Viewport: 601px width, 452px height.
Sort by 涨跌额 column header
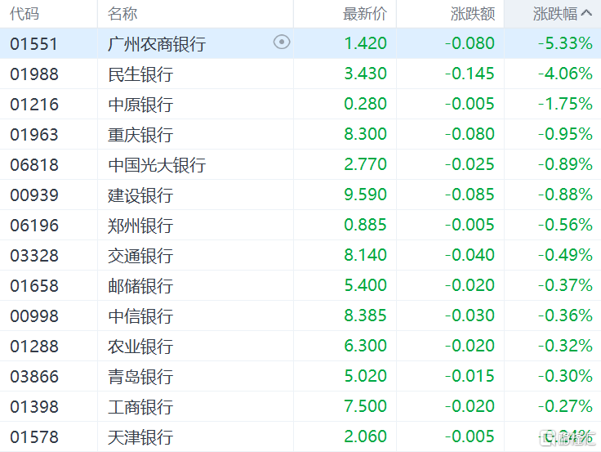tap(473, 14)
